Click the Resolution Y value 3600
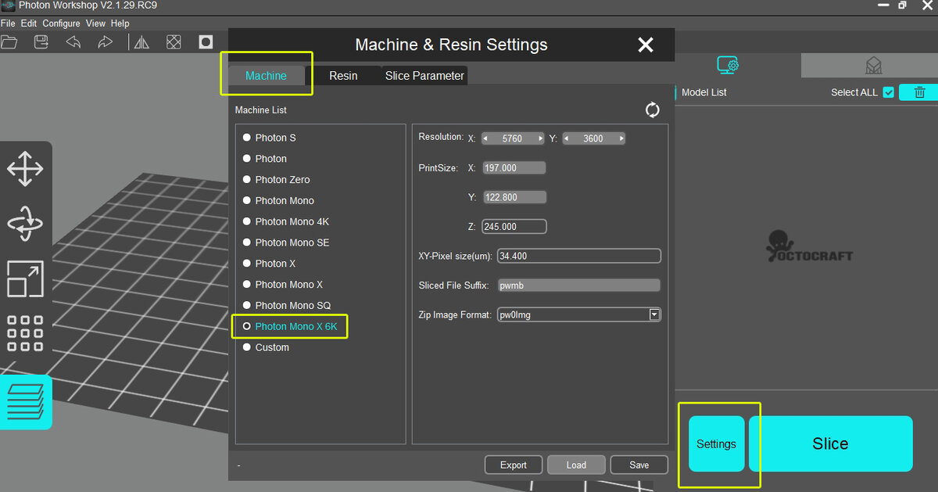Image resolution: width=938 pixels, height=492 pixels. pyautogui.click(x=593, y=138)
